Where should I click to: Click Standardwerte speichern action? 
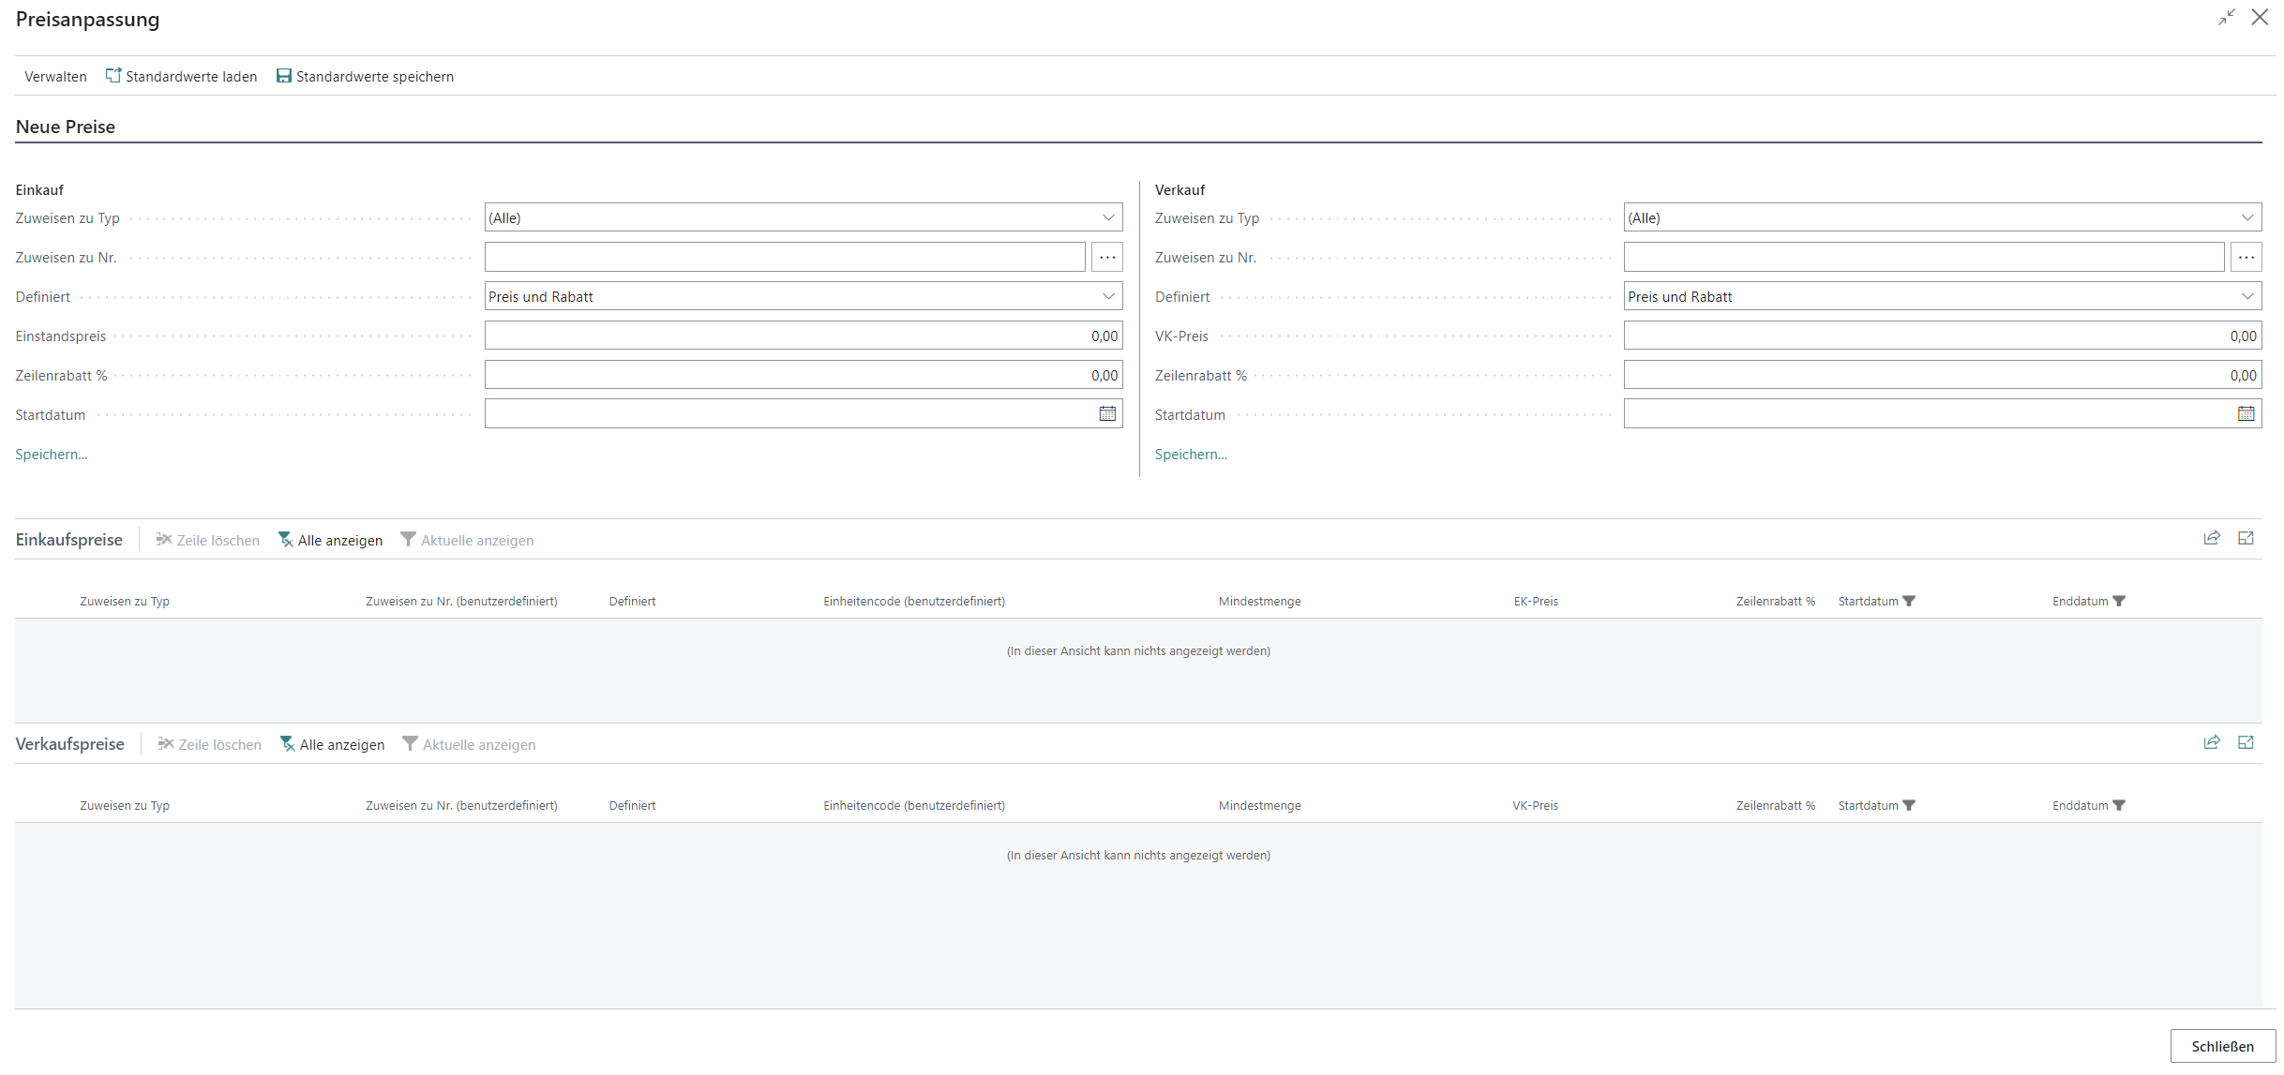365,77
